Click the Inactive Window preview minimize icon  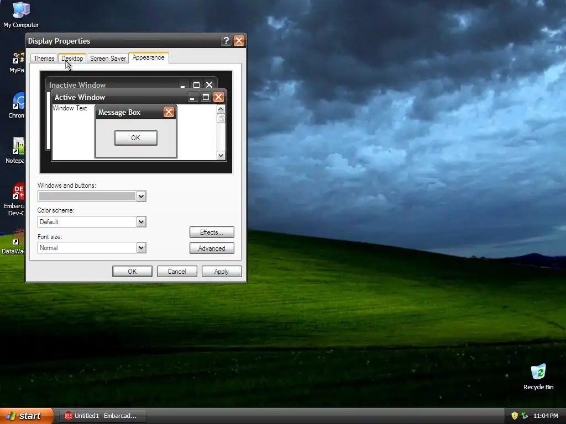coord(183,84)
